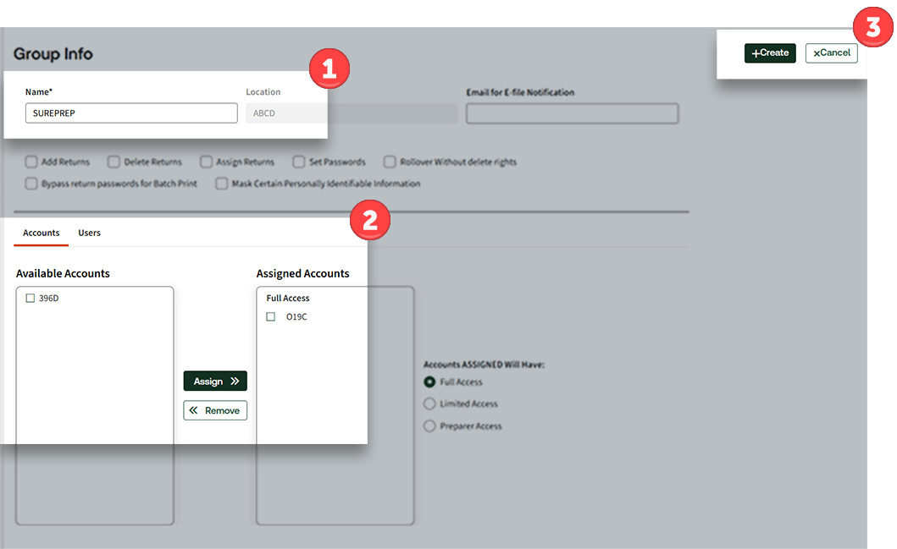This screenshot has height=549, width=897.
Task: Click the Assign button with arrows
Action: coord(215,382)
